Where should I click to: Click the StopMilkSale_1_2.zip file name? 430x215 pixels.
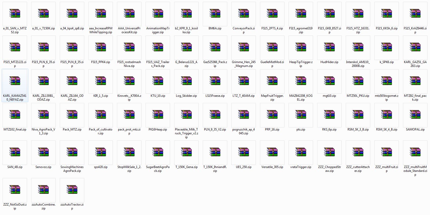pyautogui.click(x=129, y=169)
